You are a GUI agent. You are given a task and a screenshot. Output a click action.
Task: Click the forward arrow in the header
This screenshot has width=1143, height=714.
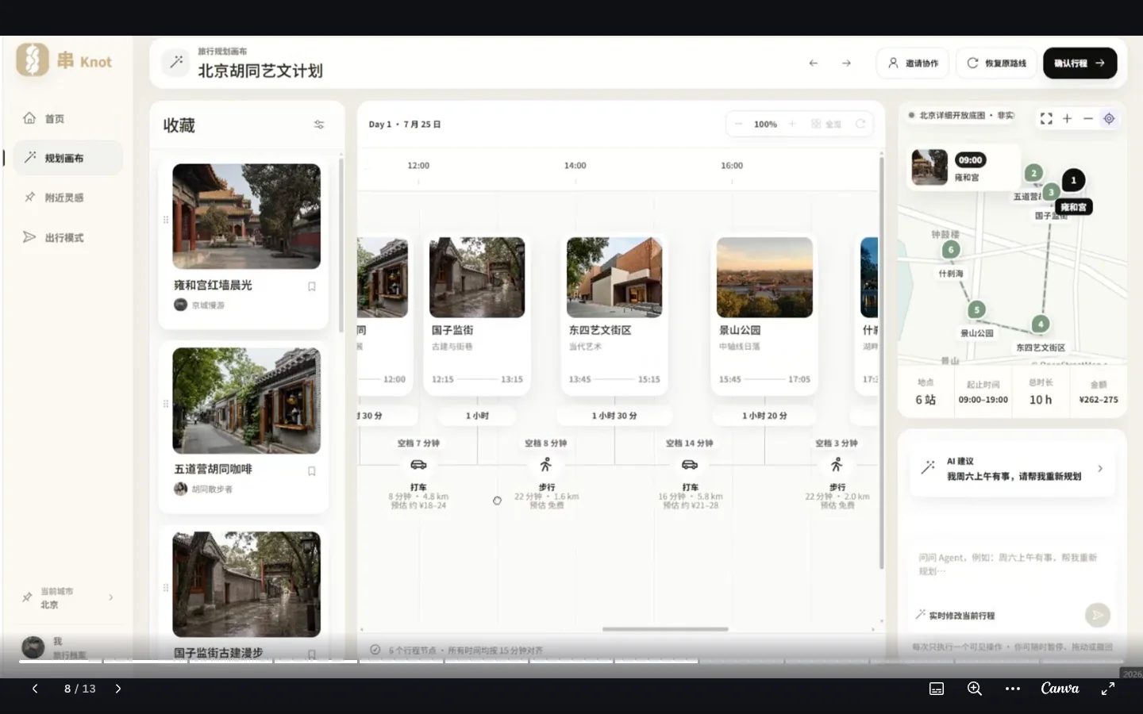point(846,63)
